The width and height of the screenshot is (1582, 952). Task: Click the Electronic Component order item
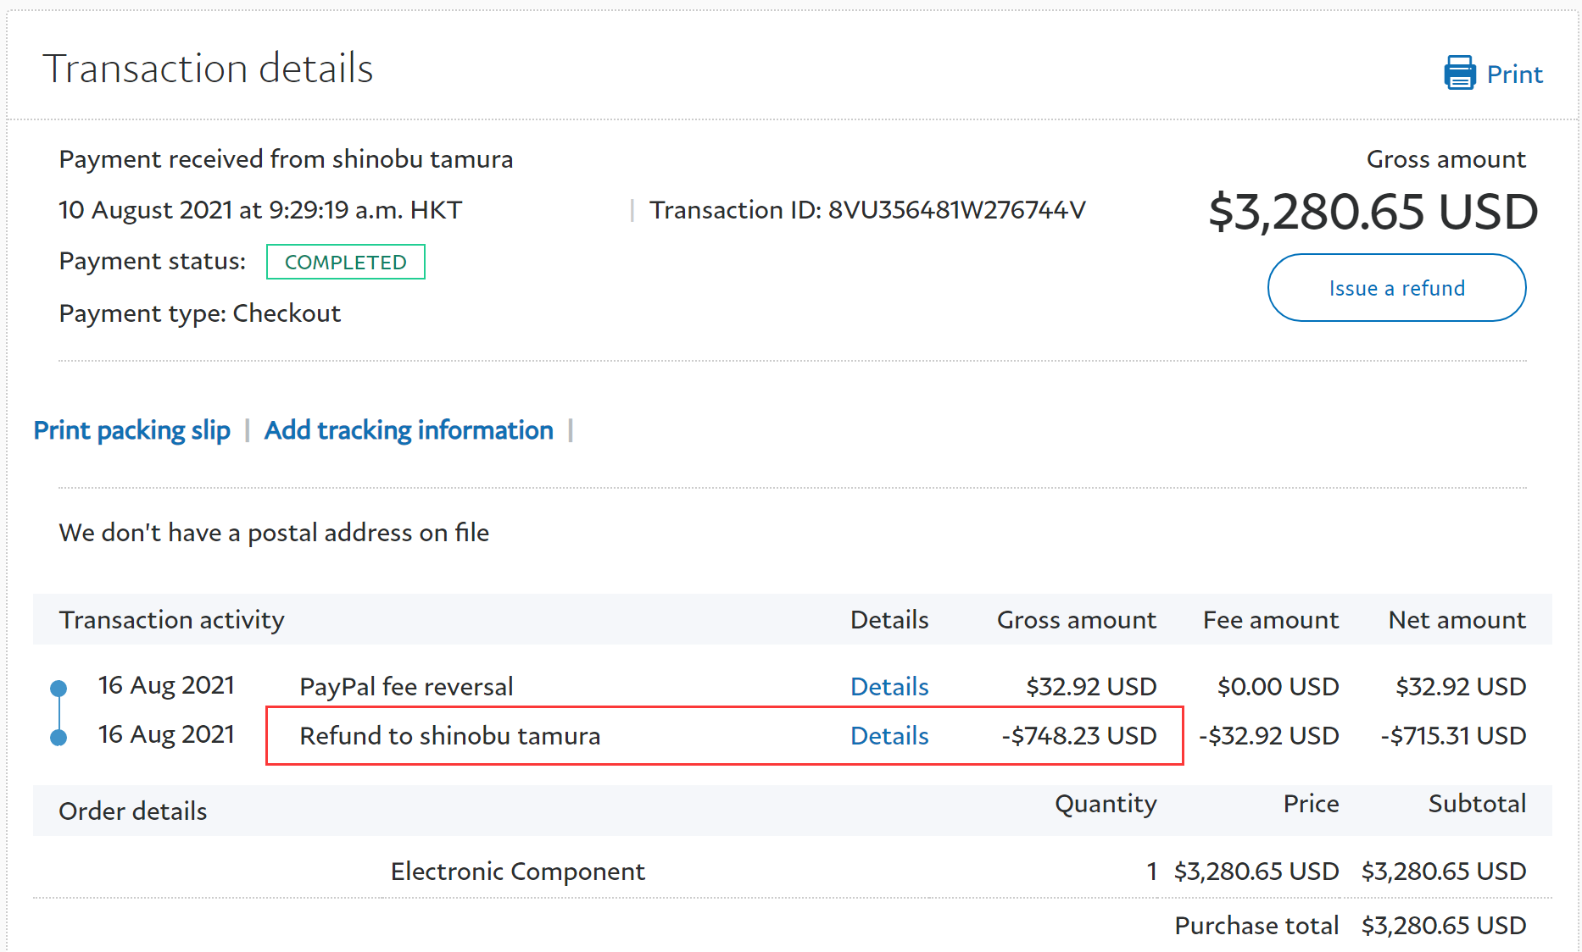(517, 871)
